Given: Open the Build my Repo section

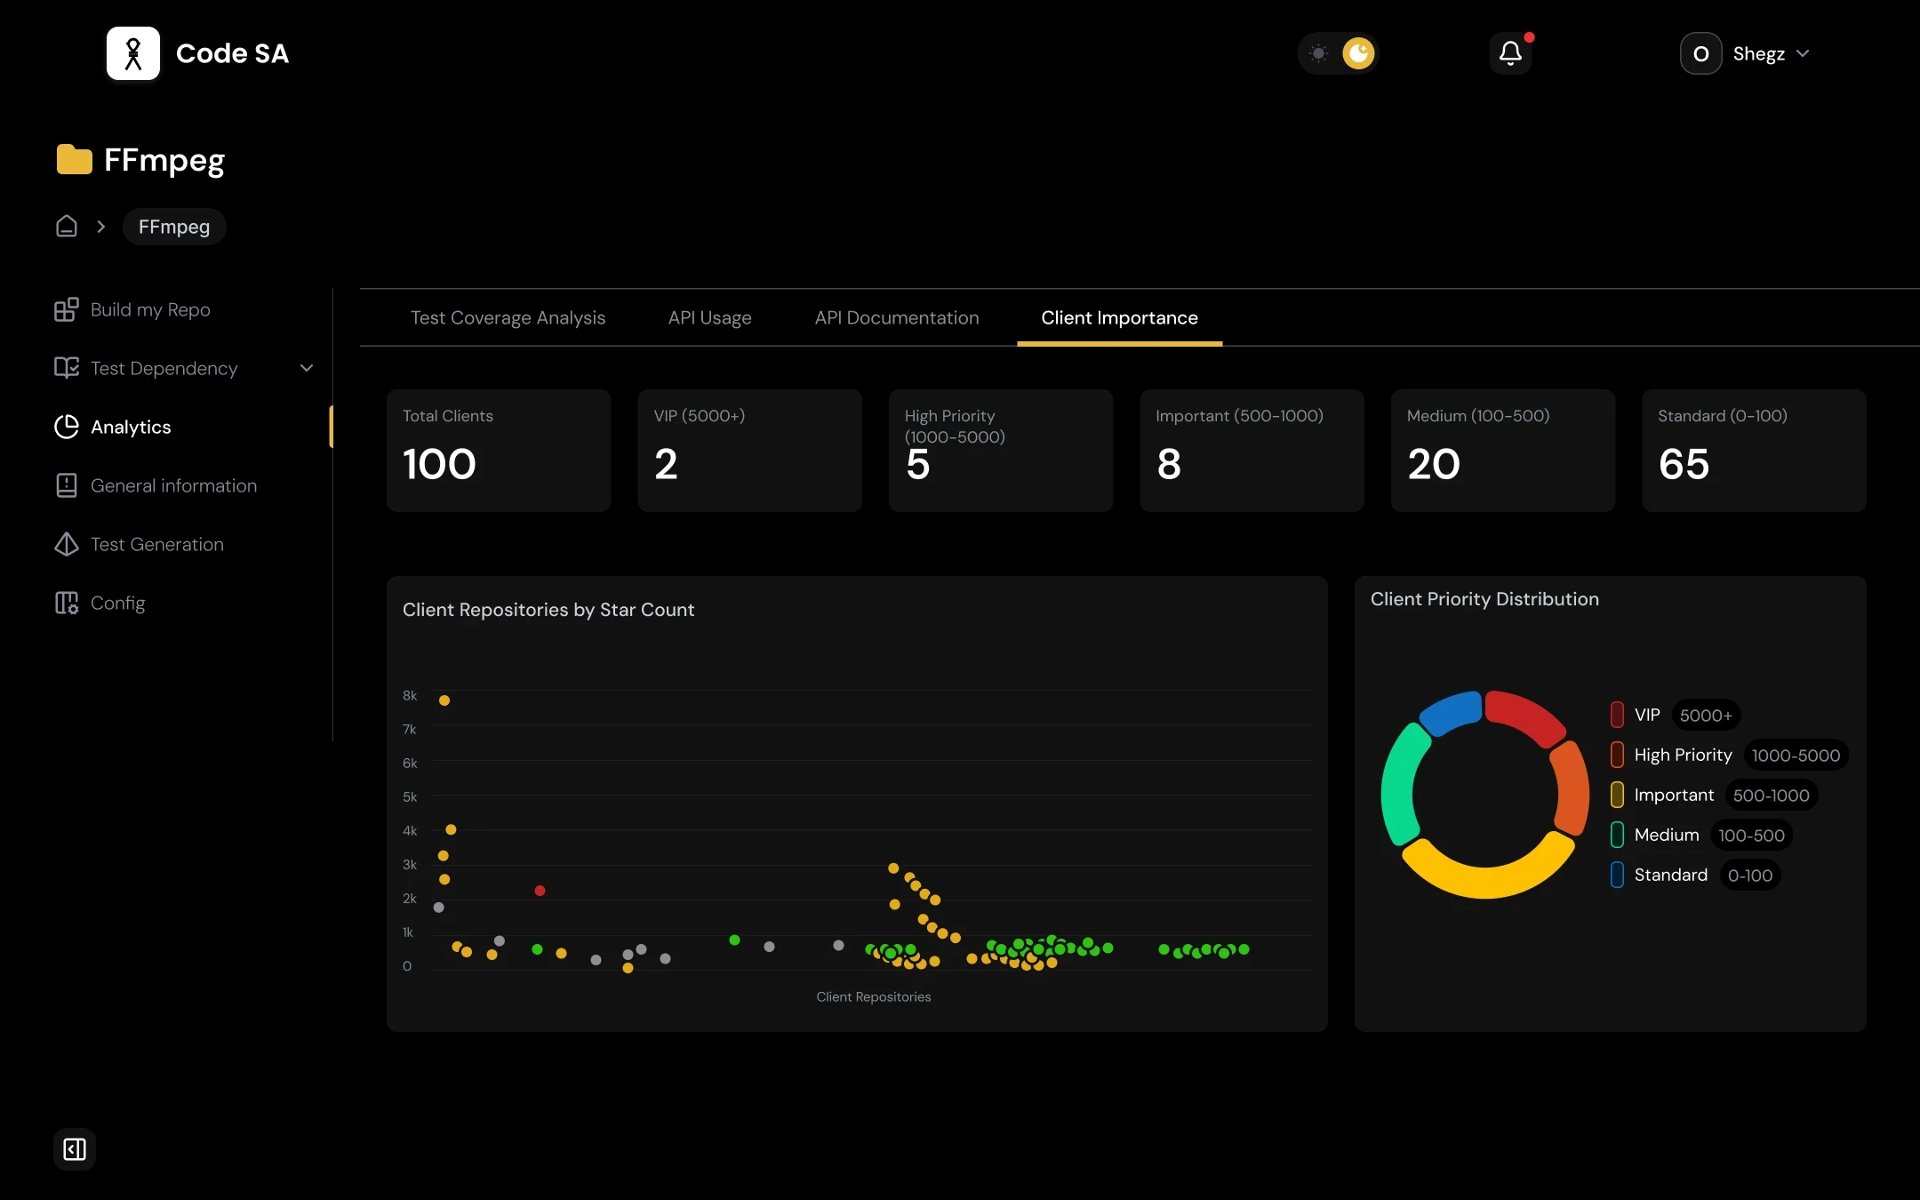Looking at the screenshot, I should click(x=150, y=309).
